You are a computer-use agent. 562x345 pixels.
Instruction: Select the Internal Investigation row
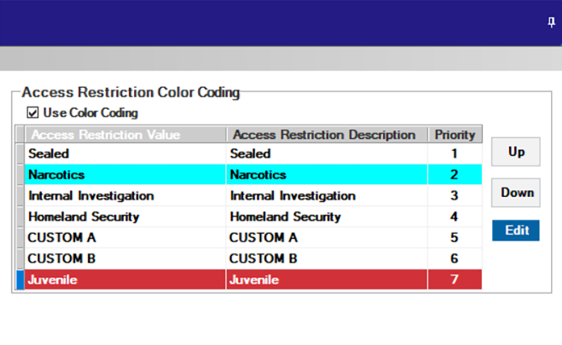(112, 196)
